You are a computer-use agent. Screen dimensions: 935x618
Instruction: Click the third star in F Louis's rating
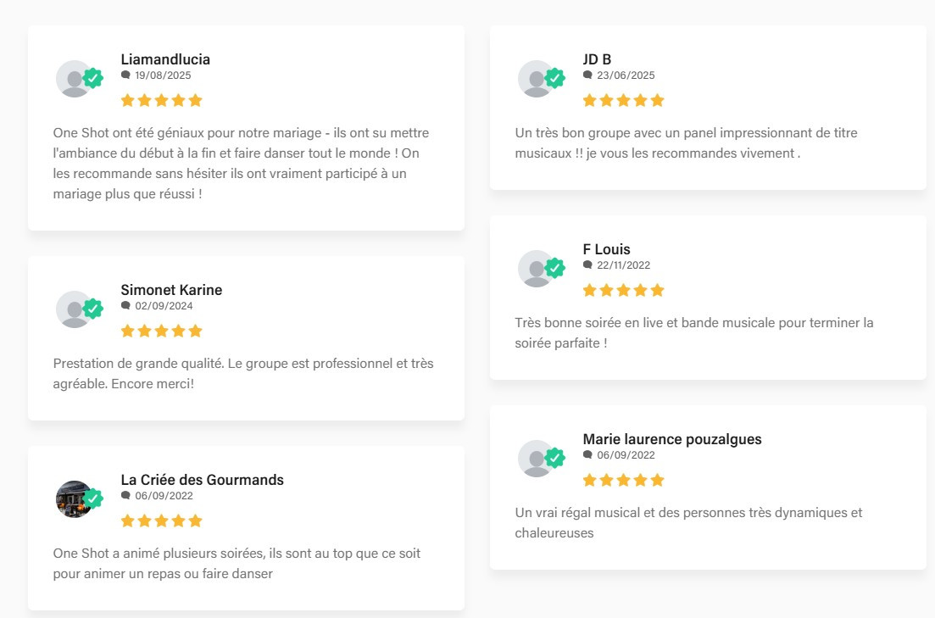pyautogui.click(x=624, y=290)
